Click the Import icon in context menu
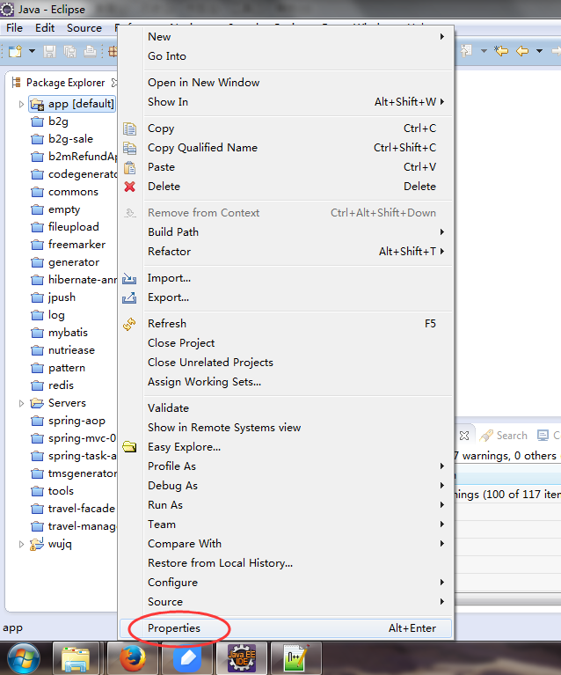Screen dimensions: 561x675 (129, 278)
